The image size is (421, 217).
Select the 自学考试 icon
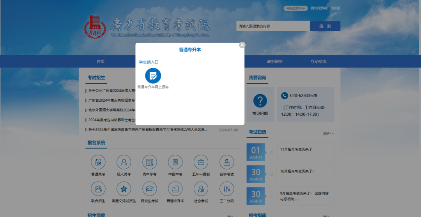(x=226, y=162)
